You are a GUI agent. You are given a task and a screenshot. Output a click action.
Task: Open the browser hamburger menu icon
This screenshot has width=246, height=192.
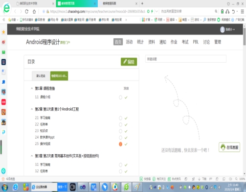click(x=243, y=11)
